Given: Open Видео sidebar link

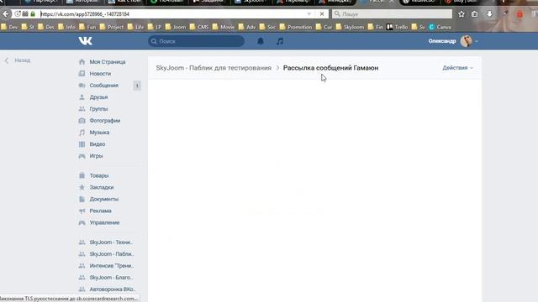Looking at the screenshot, I should click(x=98, y=144).
